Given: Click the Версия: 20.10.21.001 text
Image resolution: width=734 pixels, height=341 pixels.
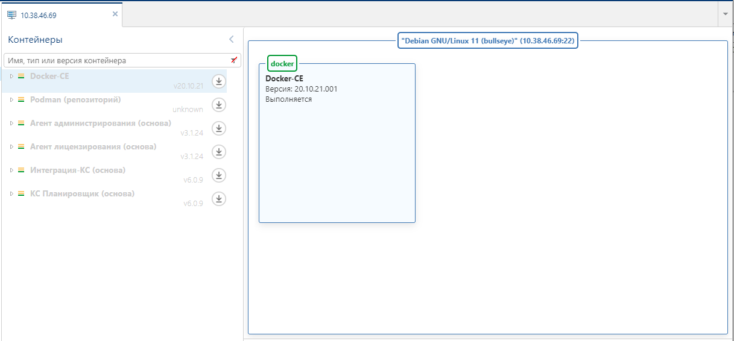Looking at the screenshot, I should 302,89.
